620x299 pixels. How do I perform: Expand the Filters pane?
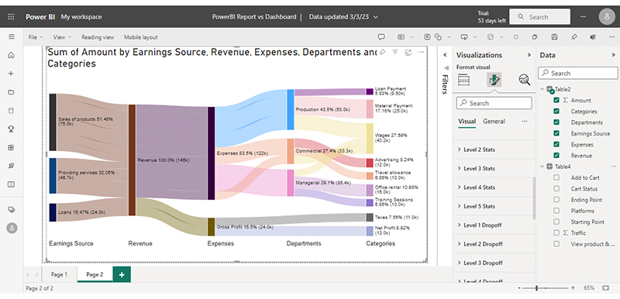click(x=445, y=55)
